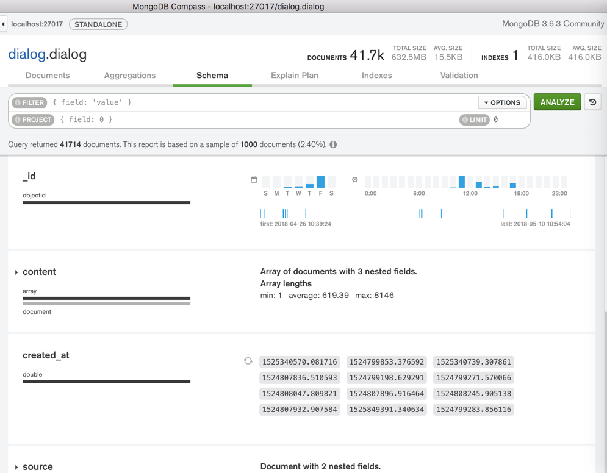Select value 1524799198.629291

coord(387,378)
